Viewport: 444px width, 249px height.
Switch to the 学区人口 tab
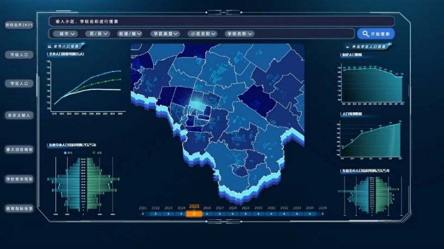coord(19,84)
